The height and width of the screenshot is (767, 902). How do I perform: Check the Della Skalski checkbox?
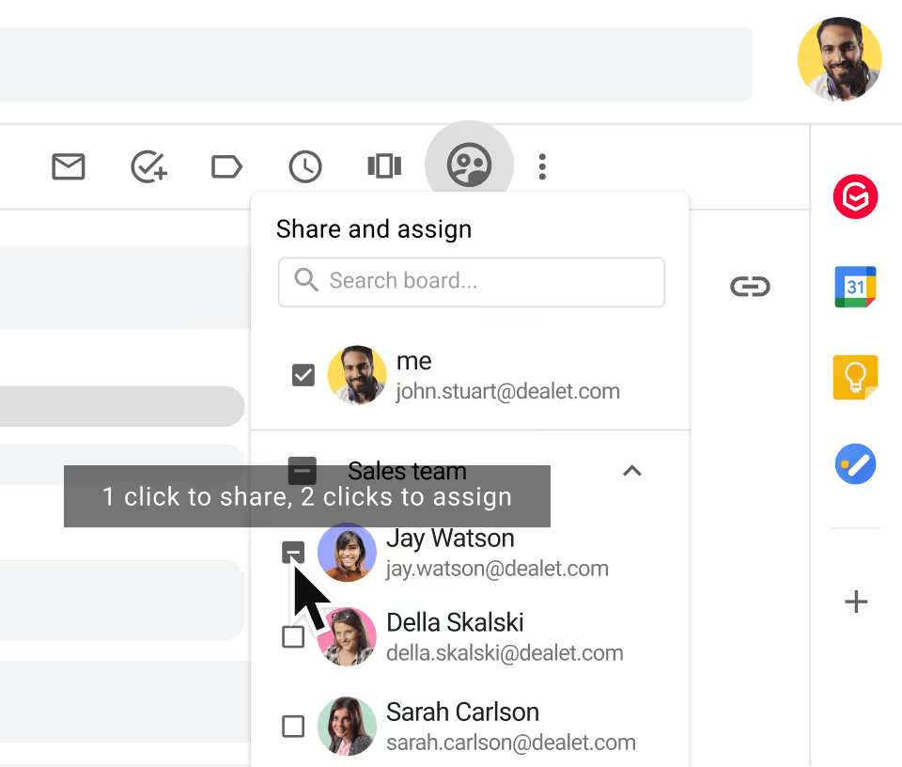pos(293,637)
